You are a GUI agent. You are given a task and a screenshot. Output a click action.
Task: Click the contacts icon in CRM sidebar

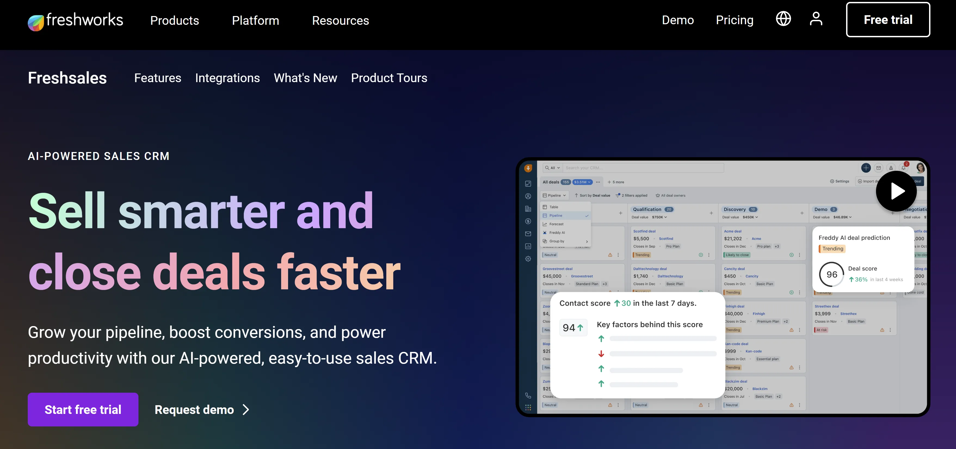(528, 196)
